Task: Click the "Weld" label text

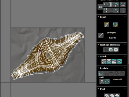Action: click(x=102, y=77)
